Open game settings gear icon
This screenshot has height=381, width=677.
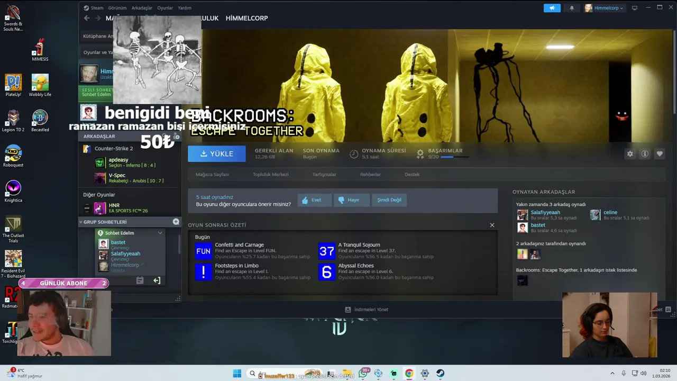click(630, 153)
